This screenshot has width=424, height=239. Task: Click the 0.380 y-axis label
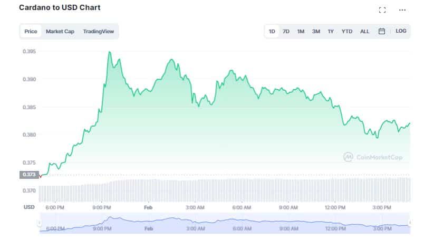pyautogui.click(x=29, y=135)
